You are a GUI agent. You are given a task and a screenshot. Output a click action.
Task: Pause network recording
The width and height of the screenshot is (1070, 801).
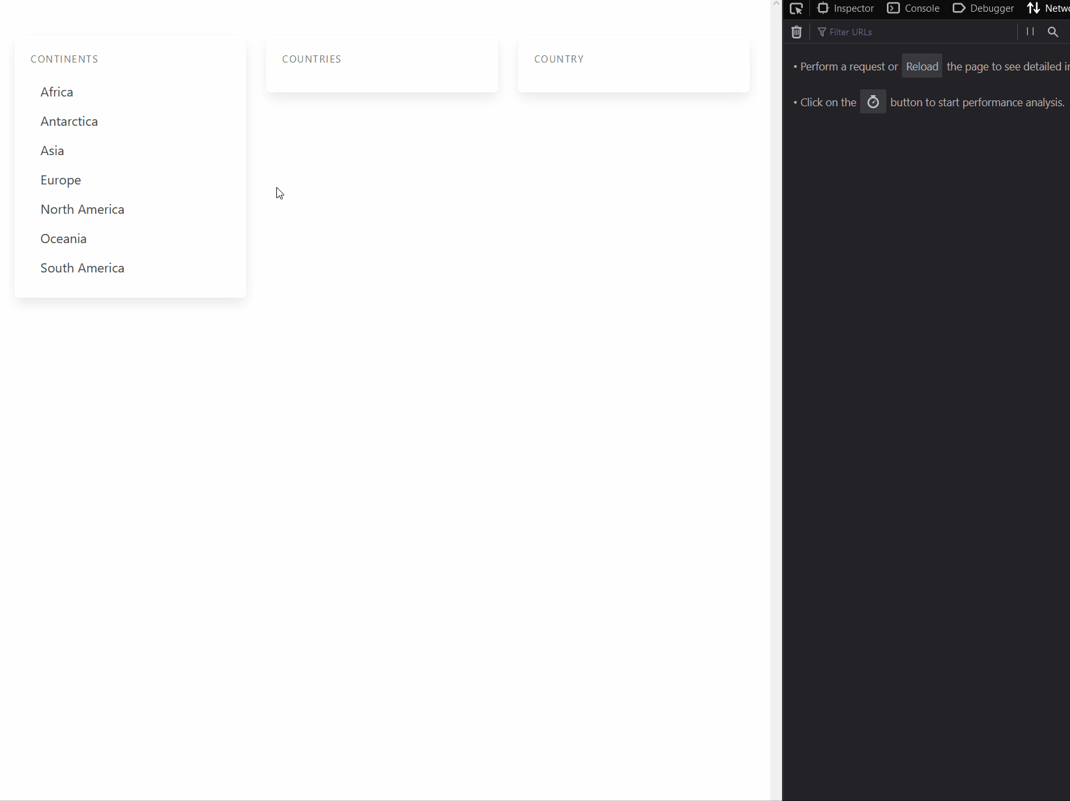coord(1030,31)
